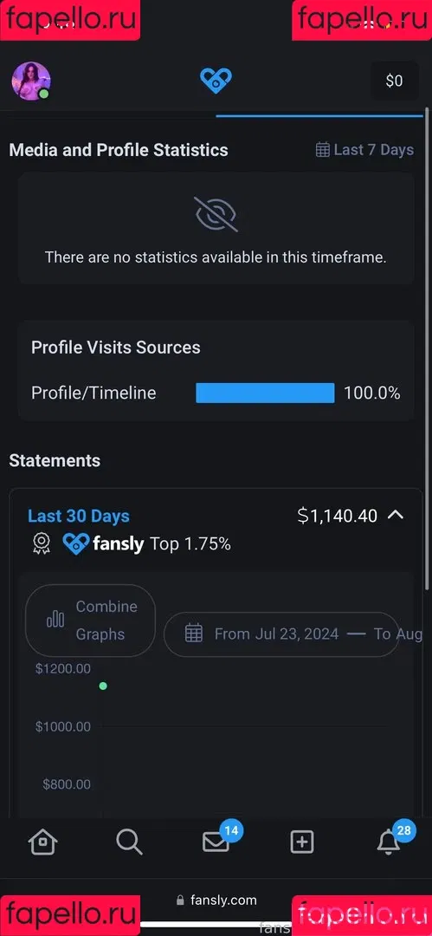Collapse Last 30 Days statement chevron

pos(396,515)
